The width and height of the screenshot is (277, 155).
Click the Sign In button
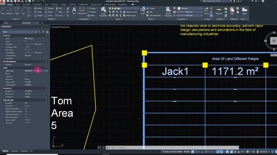click(237, 1)
